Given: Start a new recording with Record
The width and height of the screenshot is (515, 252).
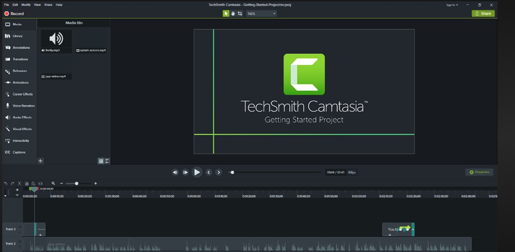Looking at the screenshot, I should coord(14,14).
